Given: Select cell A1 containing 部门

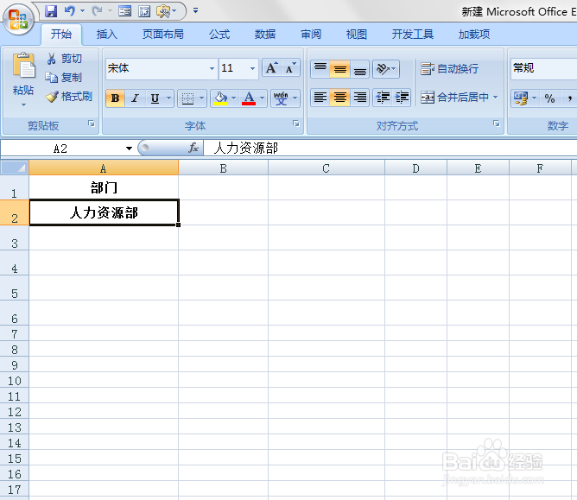Looking at the screenshot, I should pyautogui.click(x=104, y=187).
